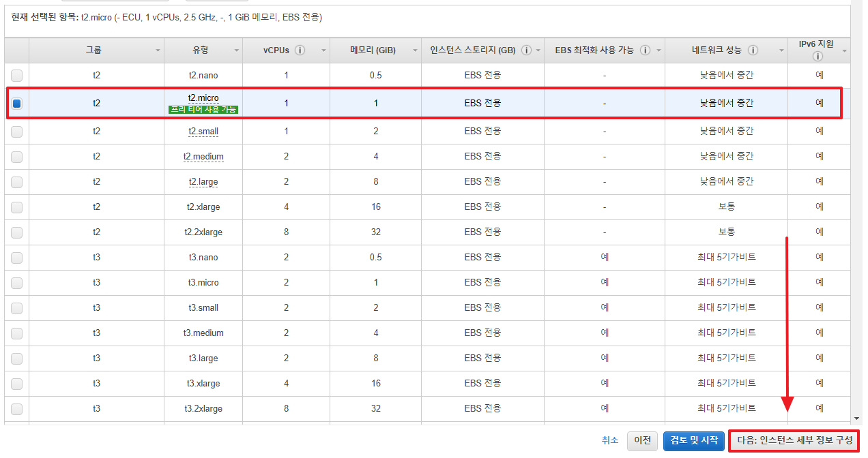Open the 그룹 column filter dropdown
The width and height of the screenshot is (868, 458).
click(x=158, y=51)
